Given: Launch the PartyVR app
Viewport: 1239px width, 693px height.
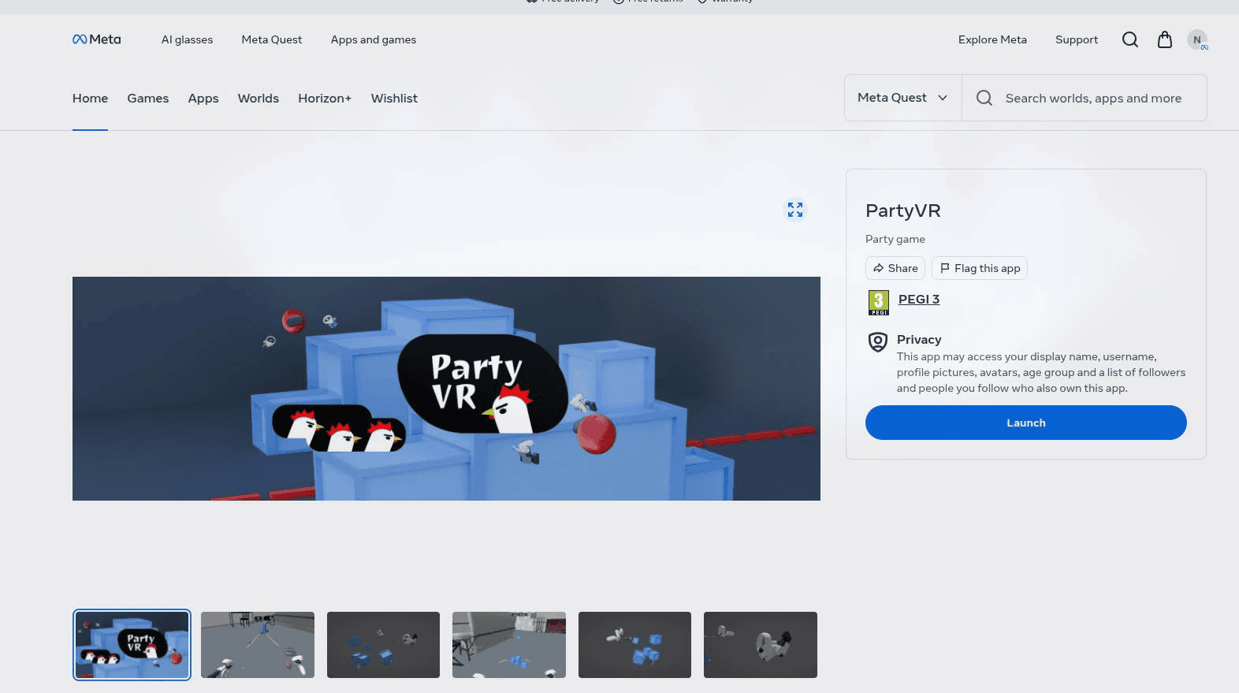Looking at the screenshot, I should coord(1026,423).
